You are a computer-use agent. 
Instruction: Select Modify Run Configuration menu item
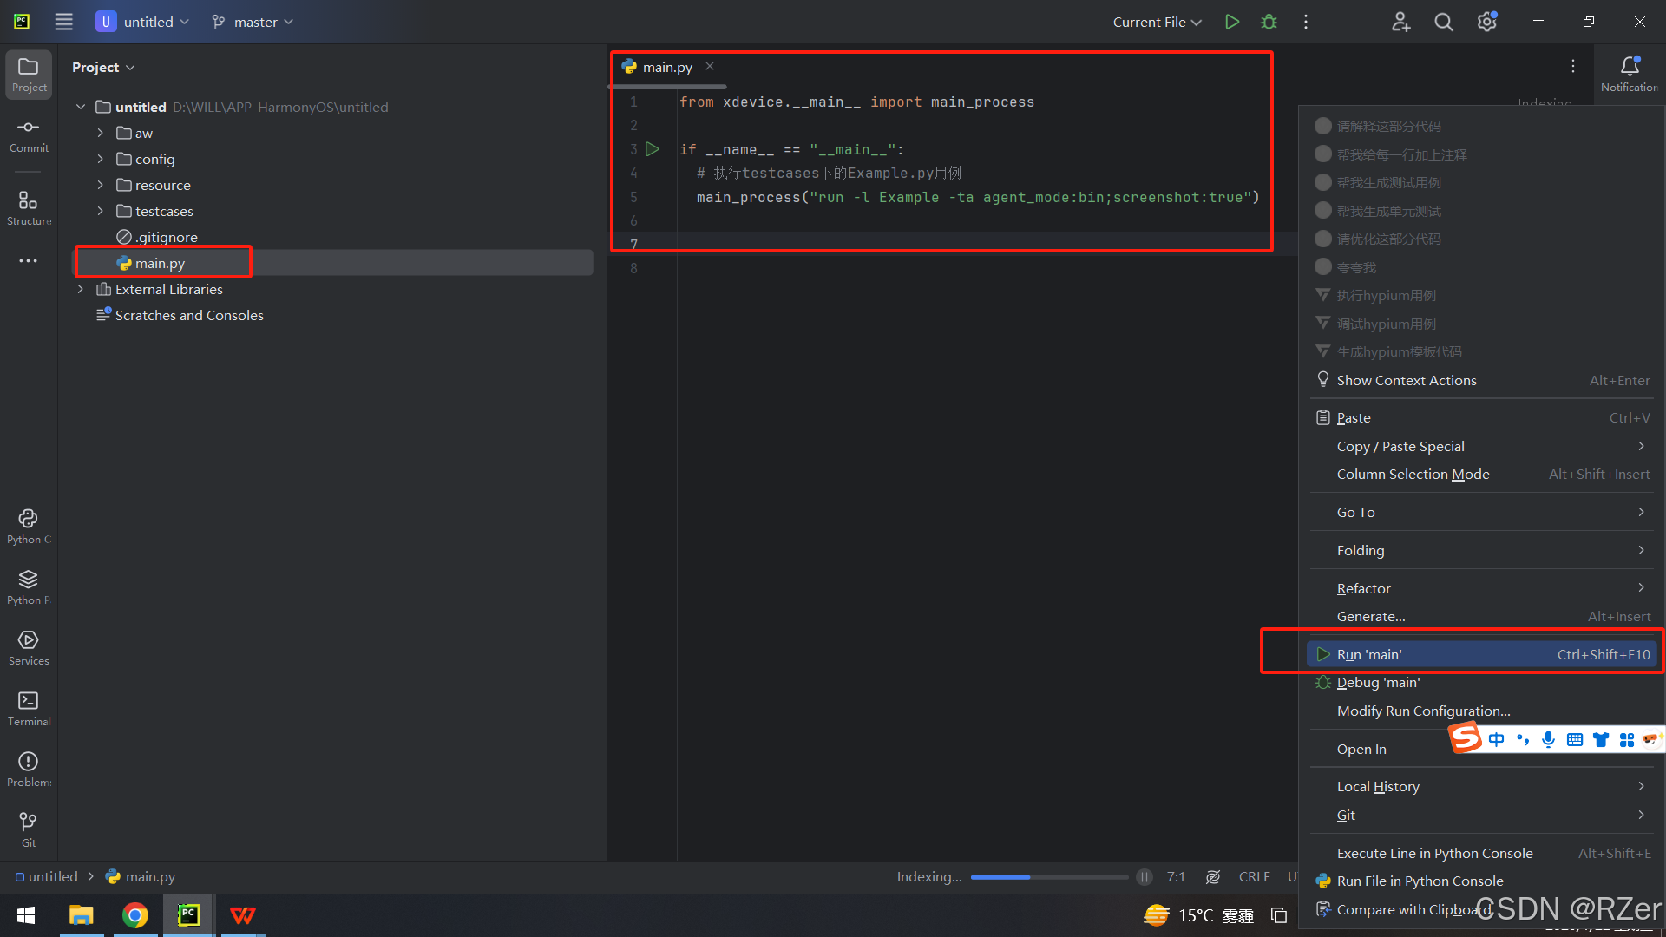point(1481,711)
